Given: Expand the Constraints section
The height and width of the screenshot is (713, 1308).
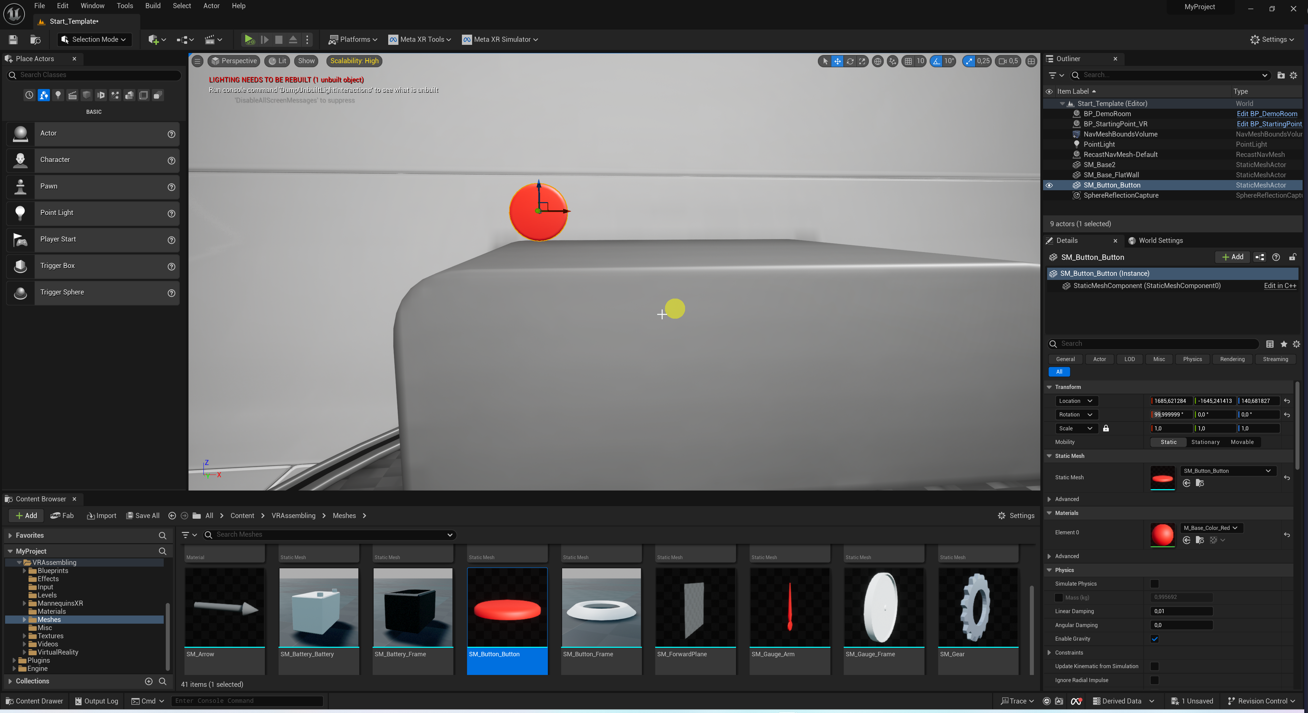Looking at the screenshot, I should pyautogui.click(x=1049, y=653).
